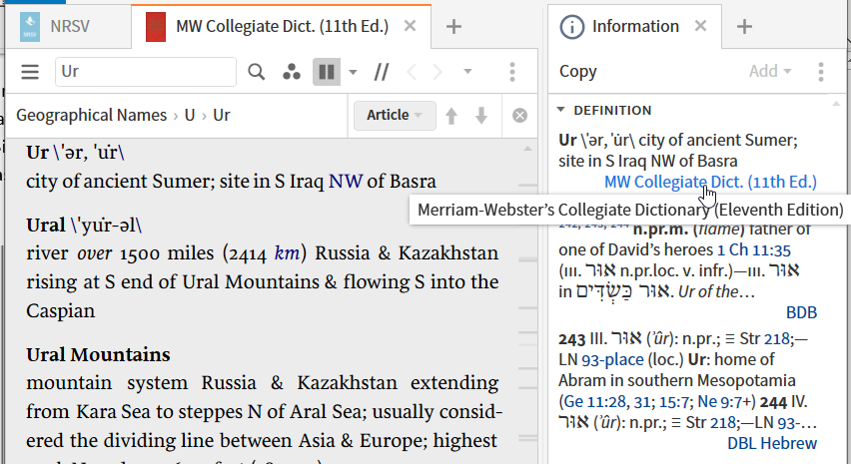Click the 15:7 verse reference link
Image resolution: width=851 pixels, height=464 pixels.
pos(674,401)
